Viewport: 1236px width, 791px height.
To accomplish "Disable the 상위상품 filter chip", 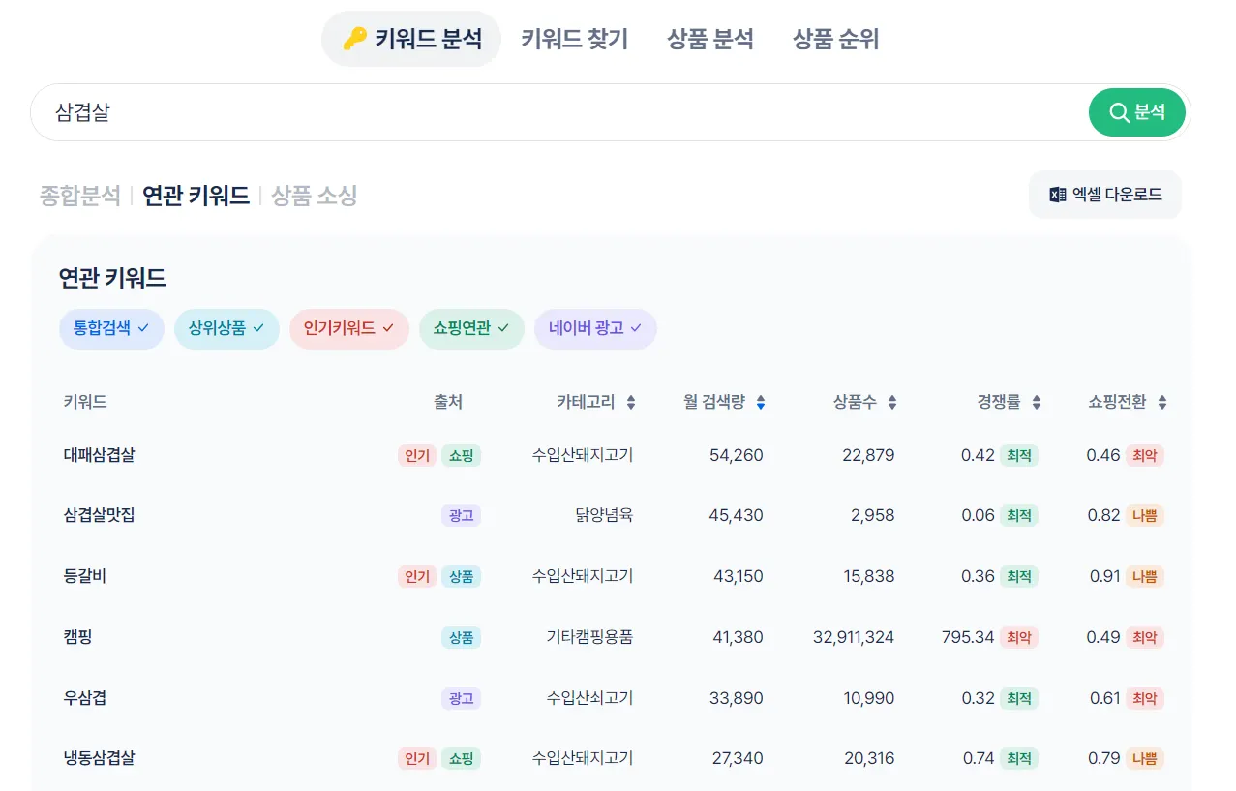I will pyautogui.click(x=226, y=329).
